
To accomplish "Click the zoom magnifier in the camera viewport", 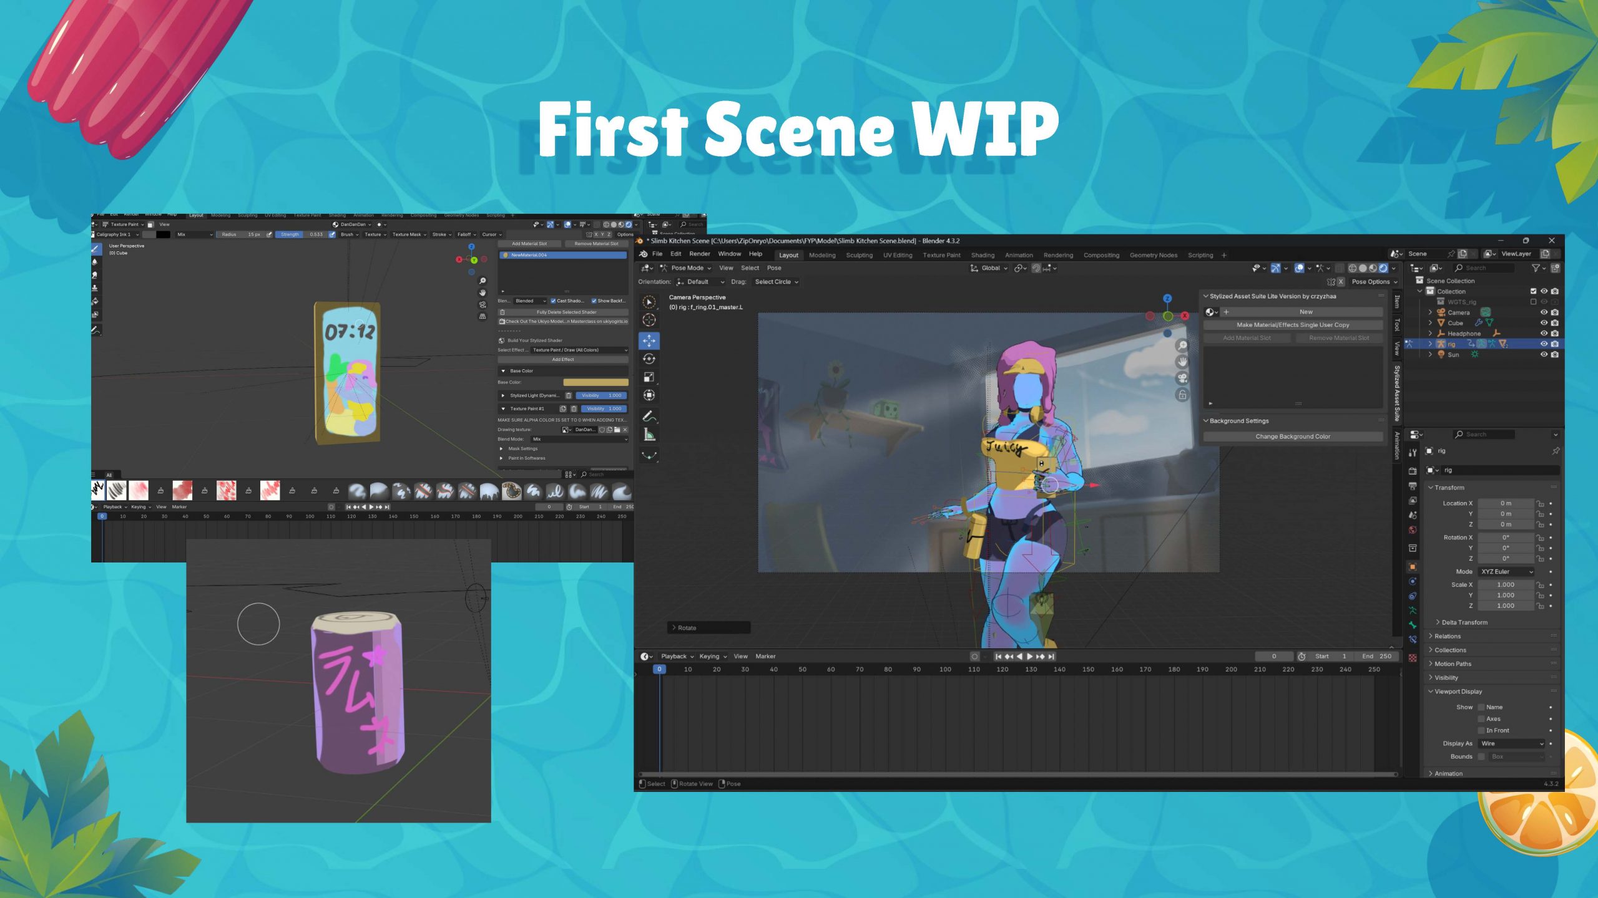I will 1182,345.
